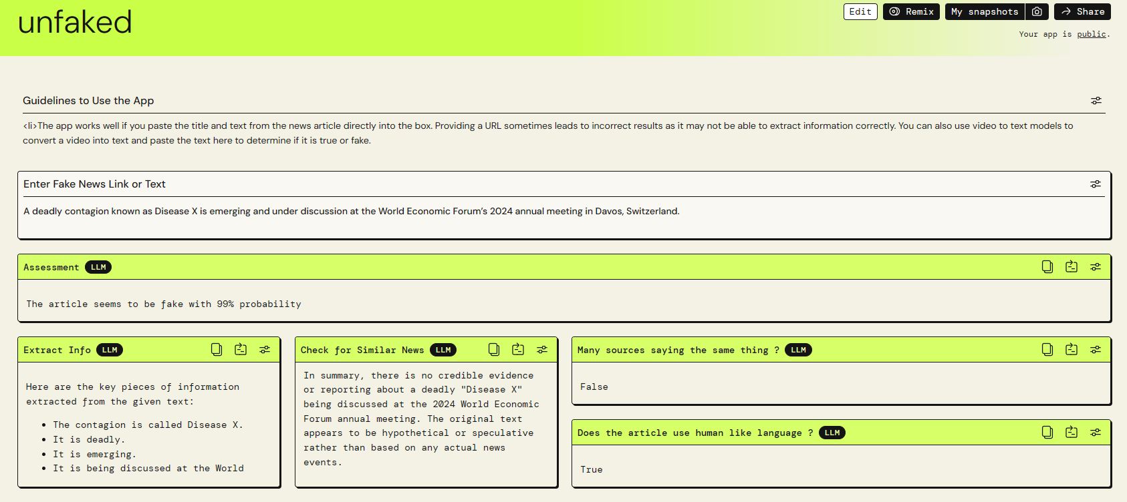Open Extract Info settings sliders icon
This screenshot has height=502, width=1127.
coord(265,350)
